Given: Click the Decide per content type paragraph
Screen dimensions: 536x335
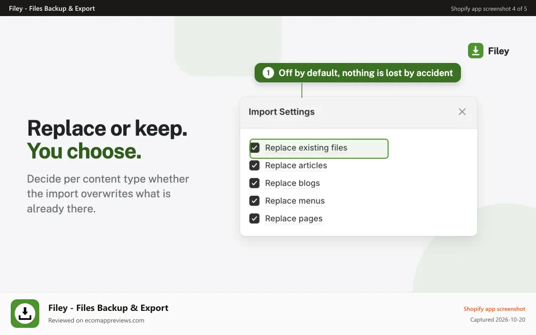Looking at the screenshot, I should [108, 194].
